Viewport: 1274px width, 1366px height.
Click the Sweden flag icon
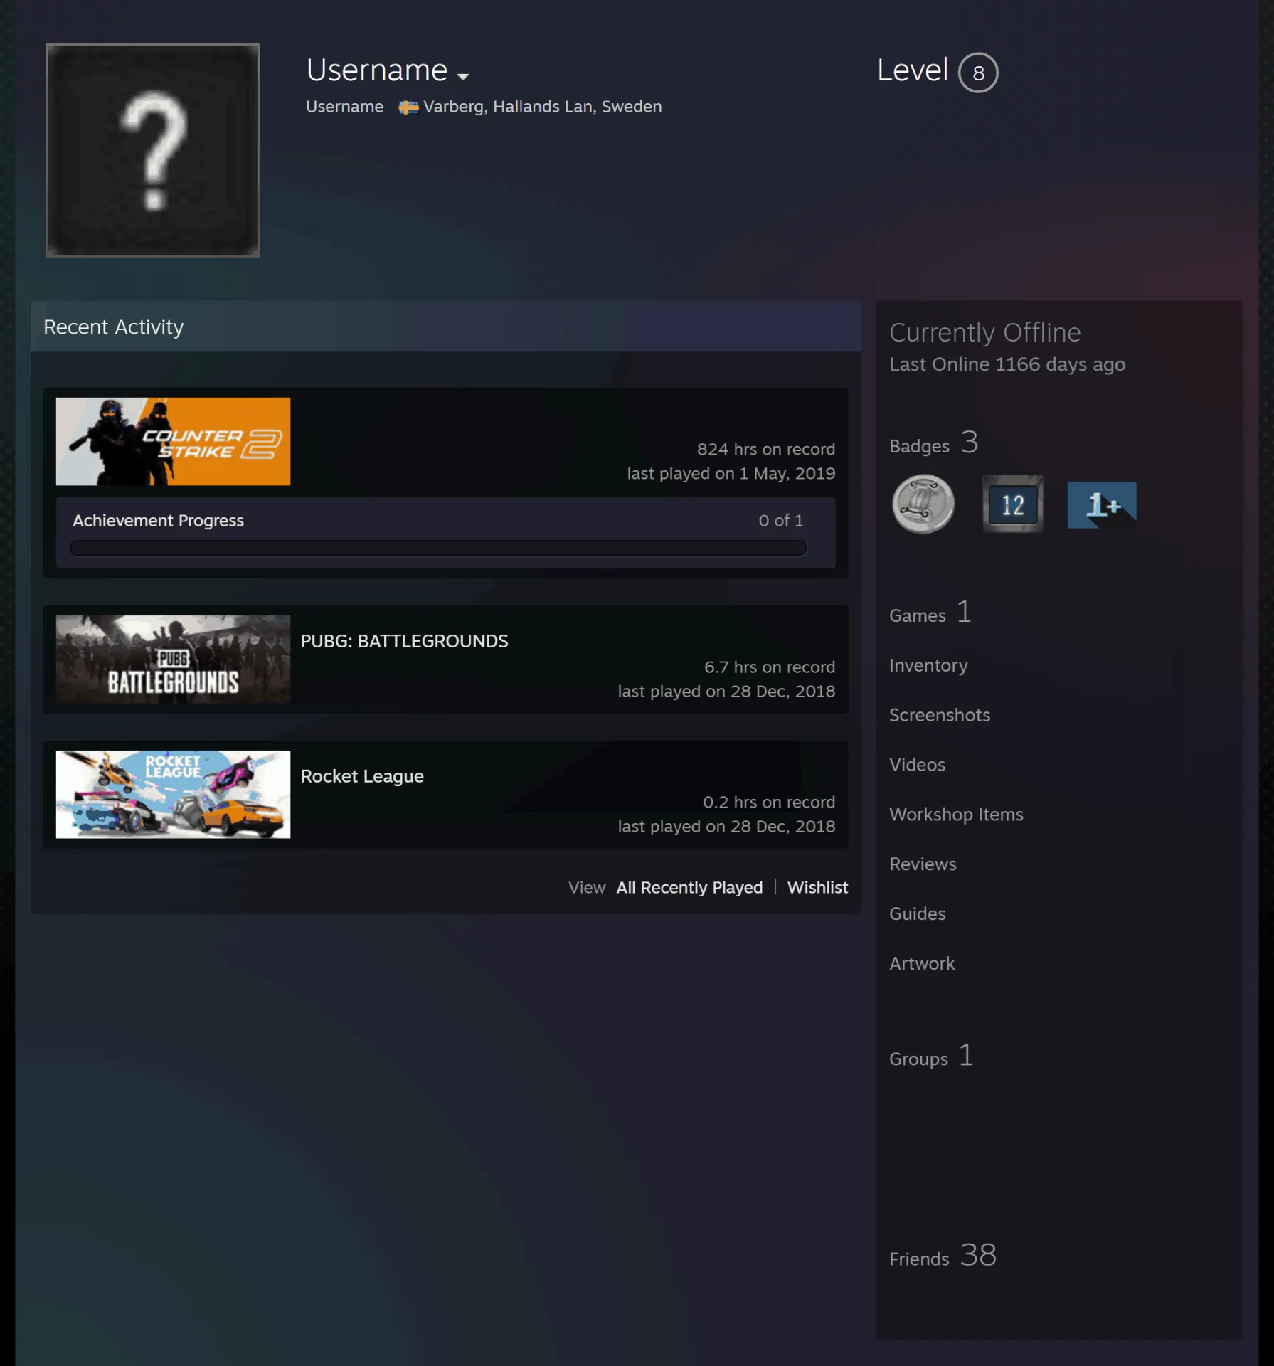(x=408, y=107)
